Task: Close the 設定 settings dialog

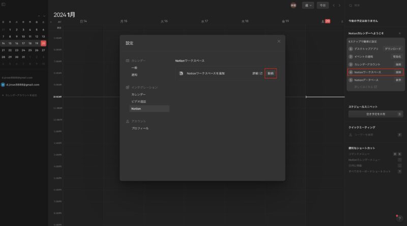Action: [x=279, y=42]
